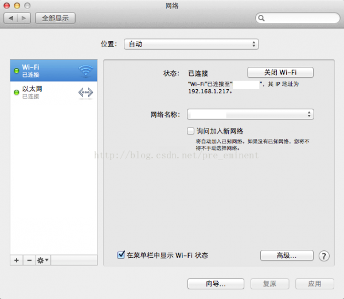344x299 pixels.
Task: Click the 全部显示 button
Action: [55, 18]
